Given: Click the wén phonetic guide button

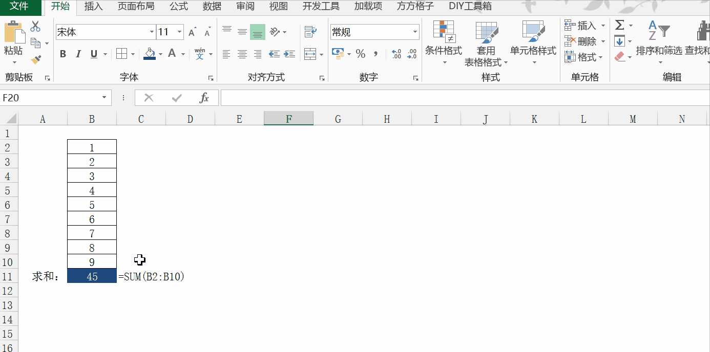Looking at the screenshot, I should [x=200, y=54].
